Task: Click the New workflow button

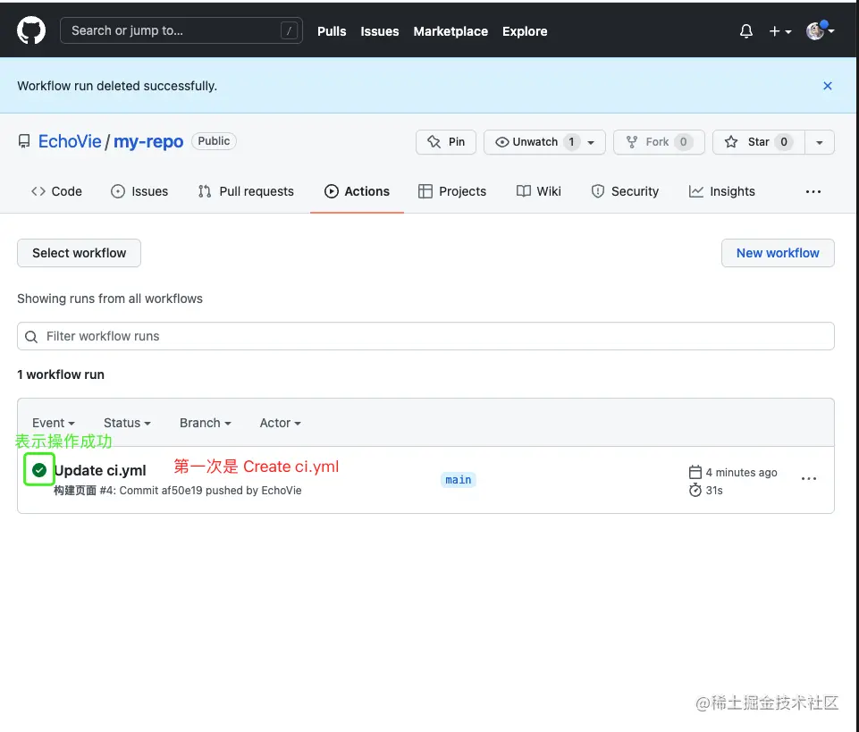Action: 778,253
